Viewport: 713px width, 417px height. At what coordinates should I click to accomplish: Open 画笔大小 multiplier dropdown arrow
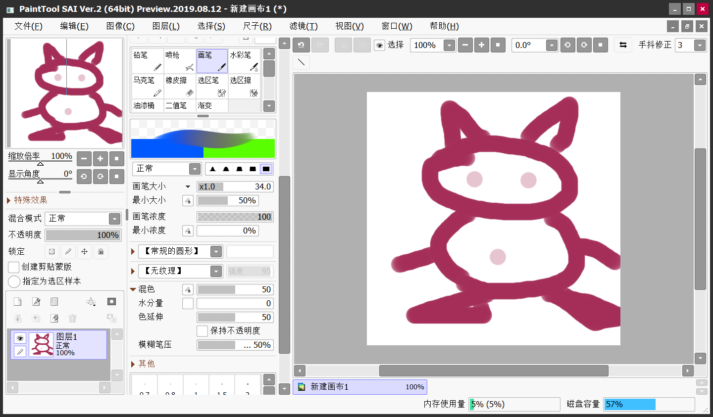pos(188,187)
